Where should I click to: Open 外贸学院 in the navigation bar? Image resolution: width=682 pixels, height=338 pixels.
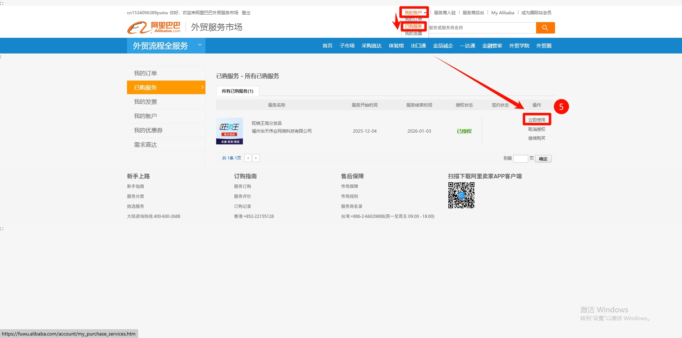(x=519, y=46)
